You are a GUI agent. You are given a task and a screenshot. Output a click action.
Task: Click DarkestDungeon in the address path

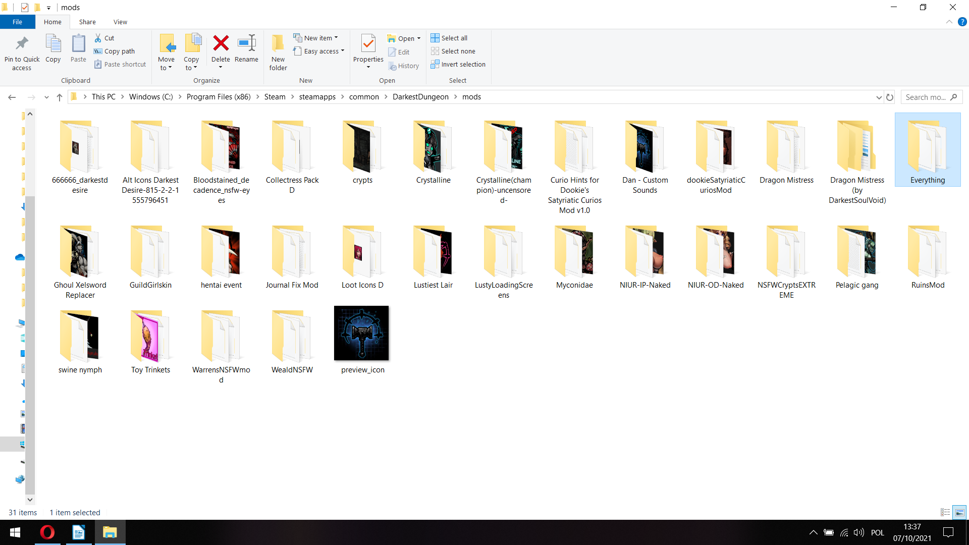[x=420, y=97]
